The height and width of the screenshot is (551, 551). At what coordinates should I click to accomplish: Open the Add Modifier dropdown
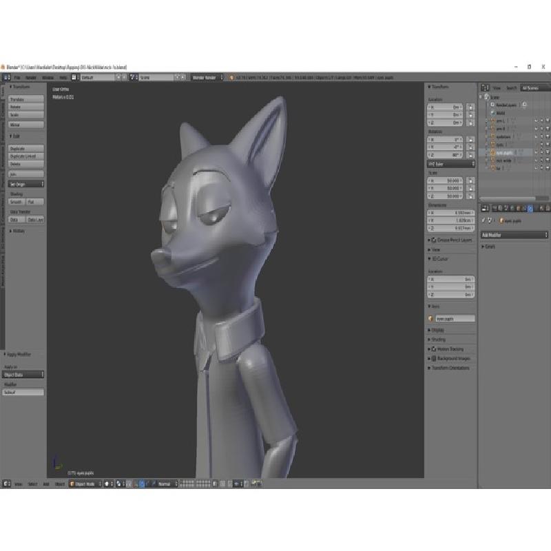pos(514,235)
